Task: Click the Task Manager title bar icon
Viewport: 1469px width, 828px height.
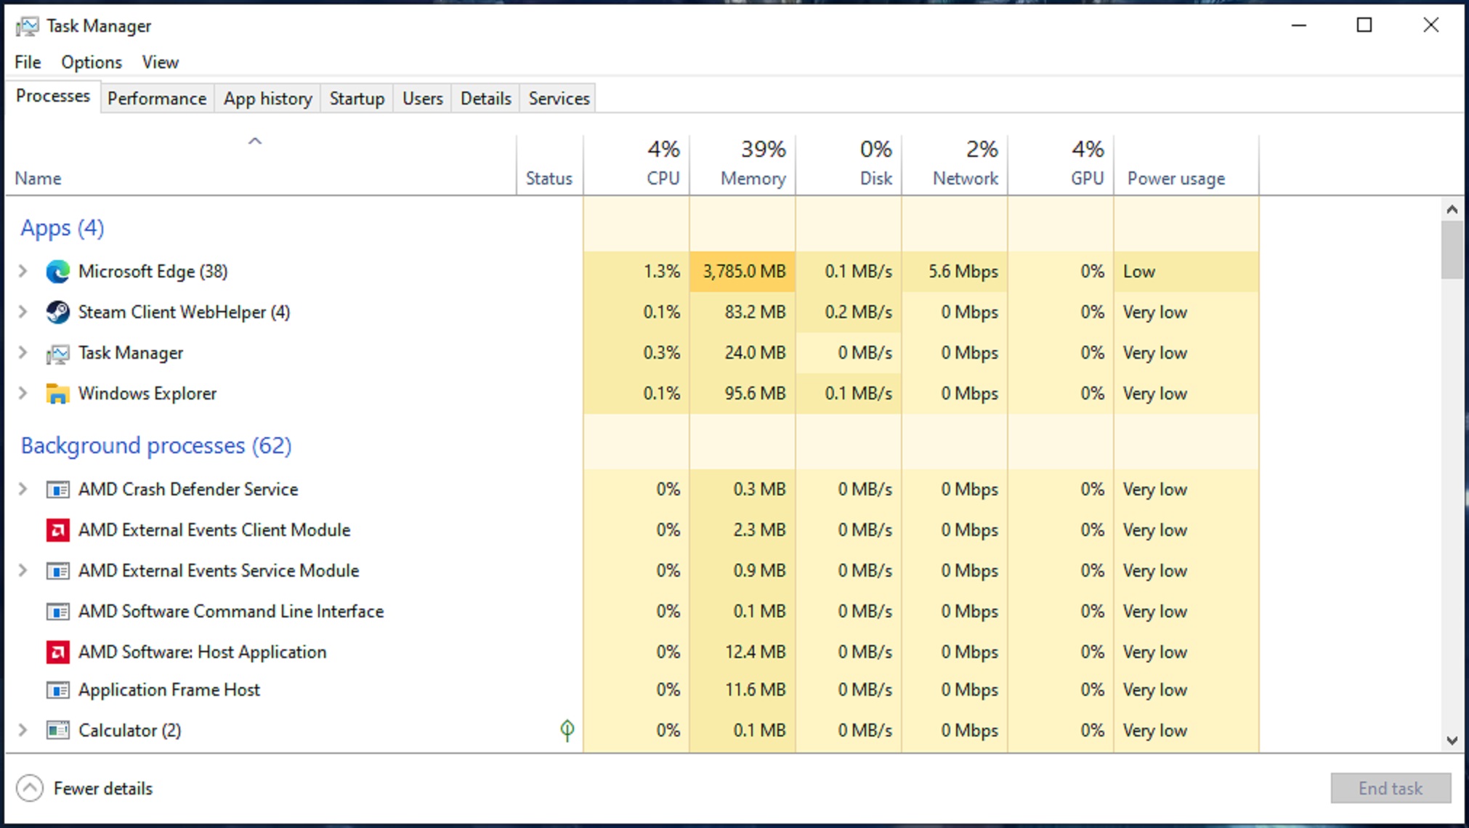Action: pyautogui.click(x=27, y=27)
